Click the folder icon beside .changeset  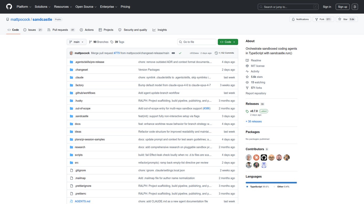[71, 70]
